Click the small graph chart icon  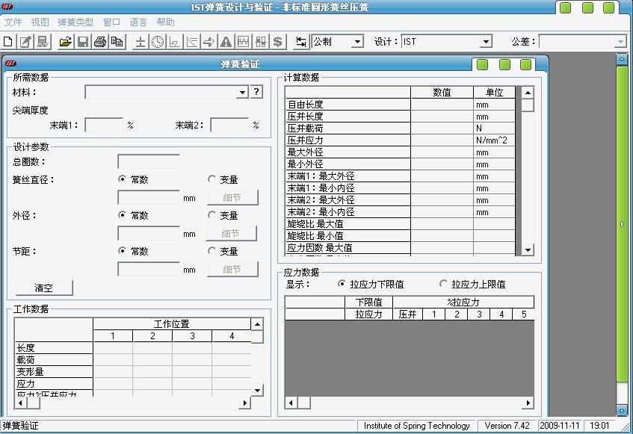pyautogui.click(x=174, y=42)
